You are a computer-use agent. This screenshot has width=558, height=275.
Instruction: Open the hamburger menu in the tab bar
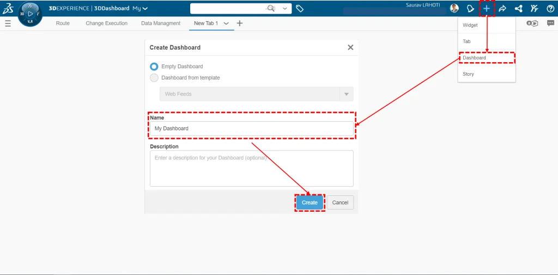[x=8, y=23]
